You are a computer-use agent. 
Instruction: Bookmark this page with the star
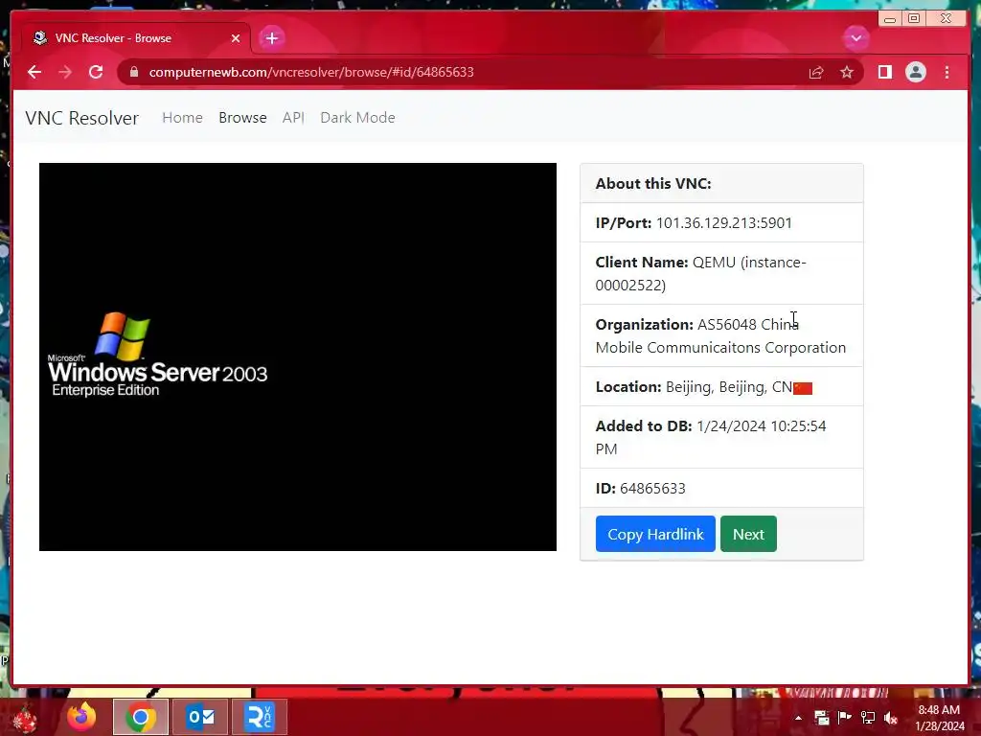click(847, 73)
